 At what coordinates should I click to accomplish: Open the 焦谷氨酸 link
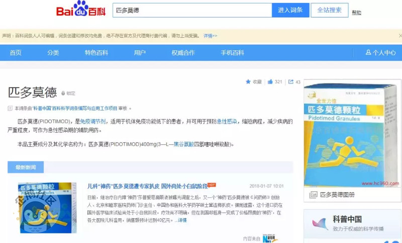[x=184, y=144]
